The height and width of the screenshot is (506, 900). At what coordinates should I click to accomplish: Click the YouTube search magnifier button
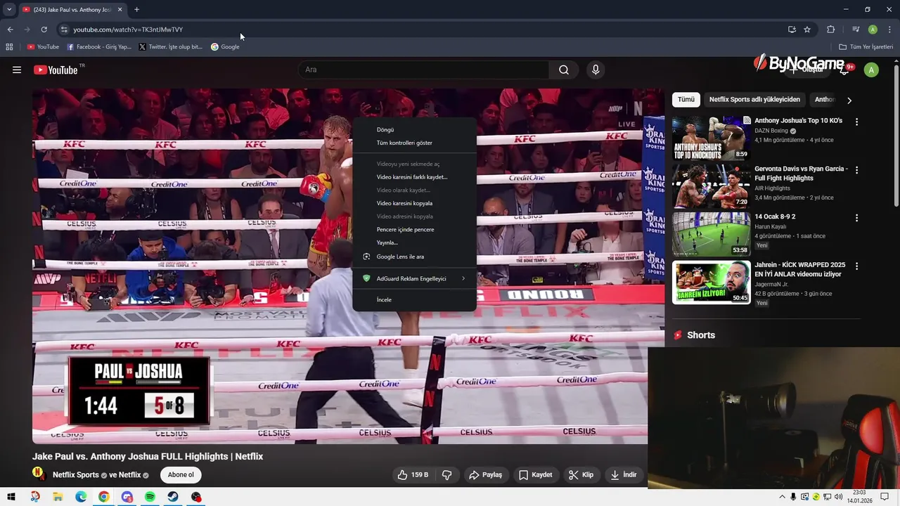click(x=564, y=70)
